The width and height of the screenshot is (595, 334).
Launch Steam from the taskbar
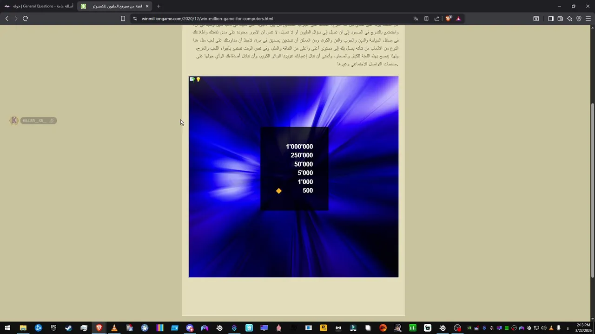tap(68, 328)
